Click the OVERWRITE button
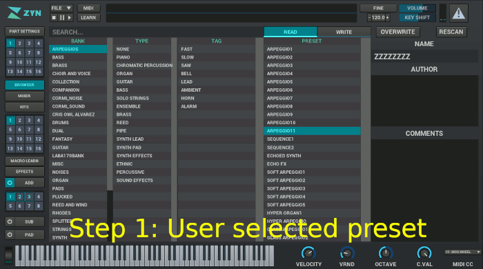The image size is (483, 269). pyautogui.click(x=397, y=32)
